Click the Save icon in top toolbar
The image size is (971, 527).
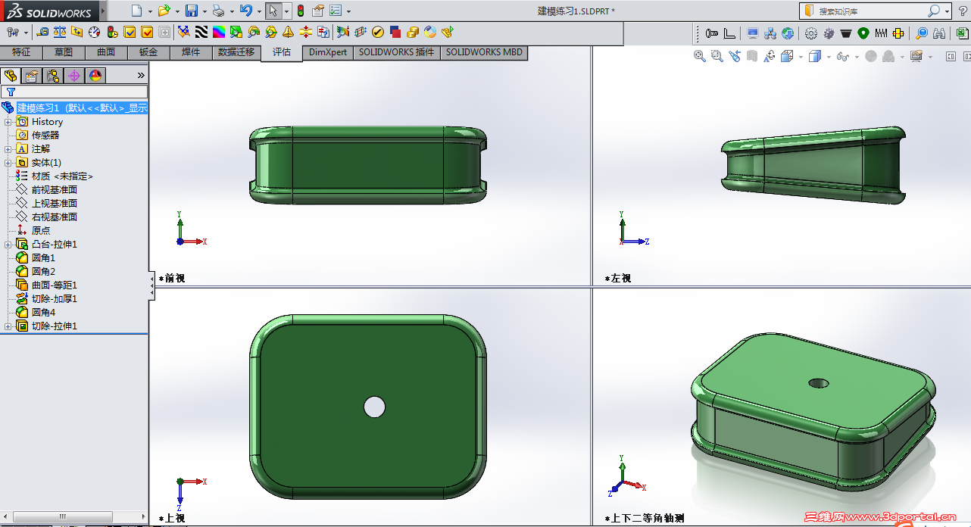point(192,11)
